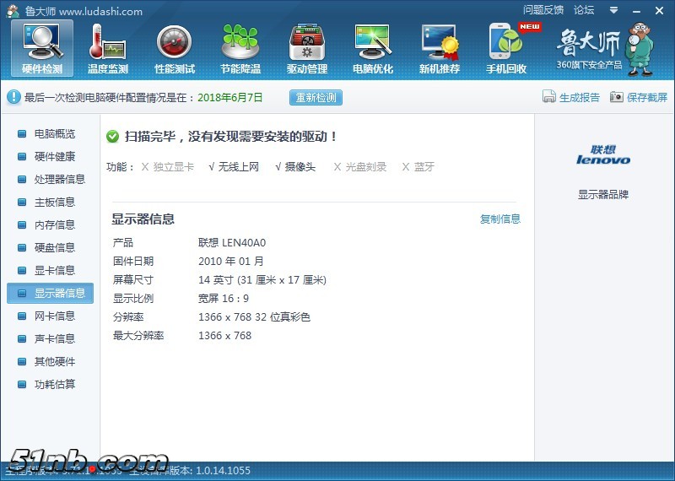The height and width of the screenshot is (481, 675).
Task: Click 复制信息 to copy display info
Action: pyautogui.click(x=500, y=219)
